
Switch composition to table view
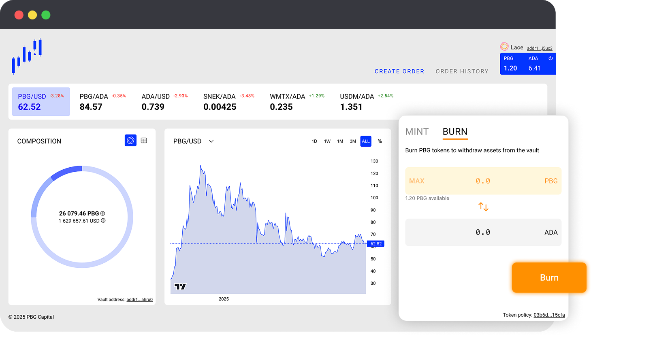pyautogui.click(x=144, y=141)
